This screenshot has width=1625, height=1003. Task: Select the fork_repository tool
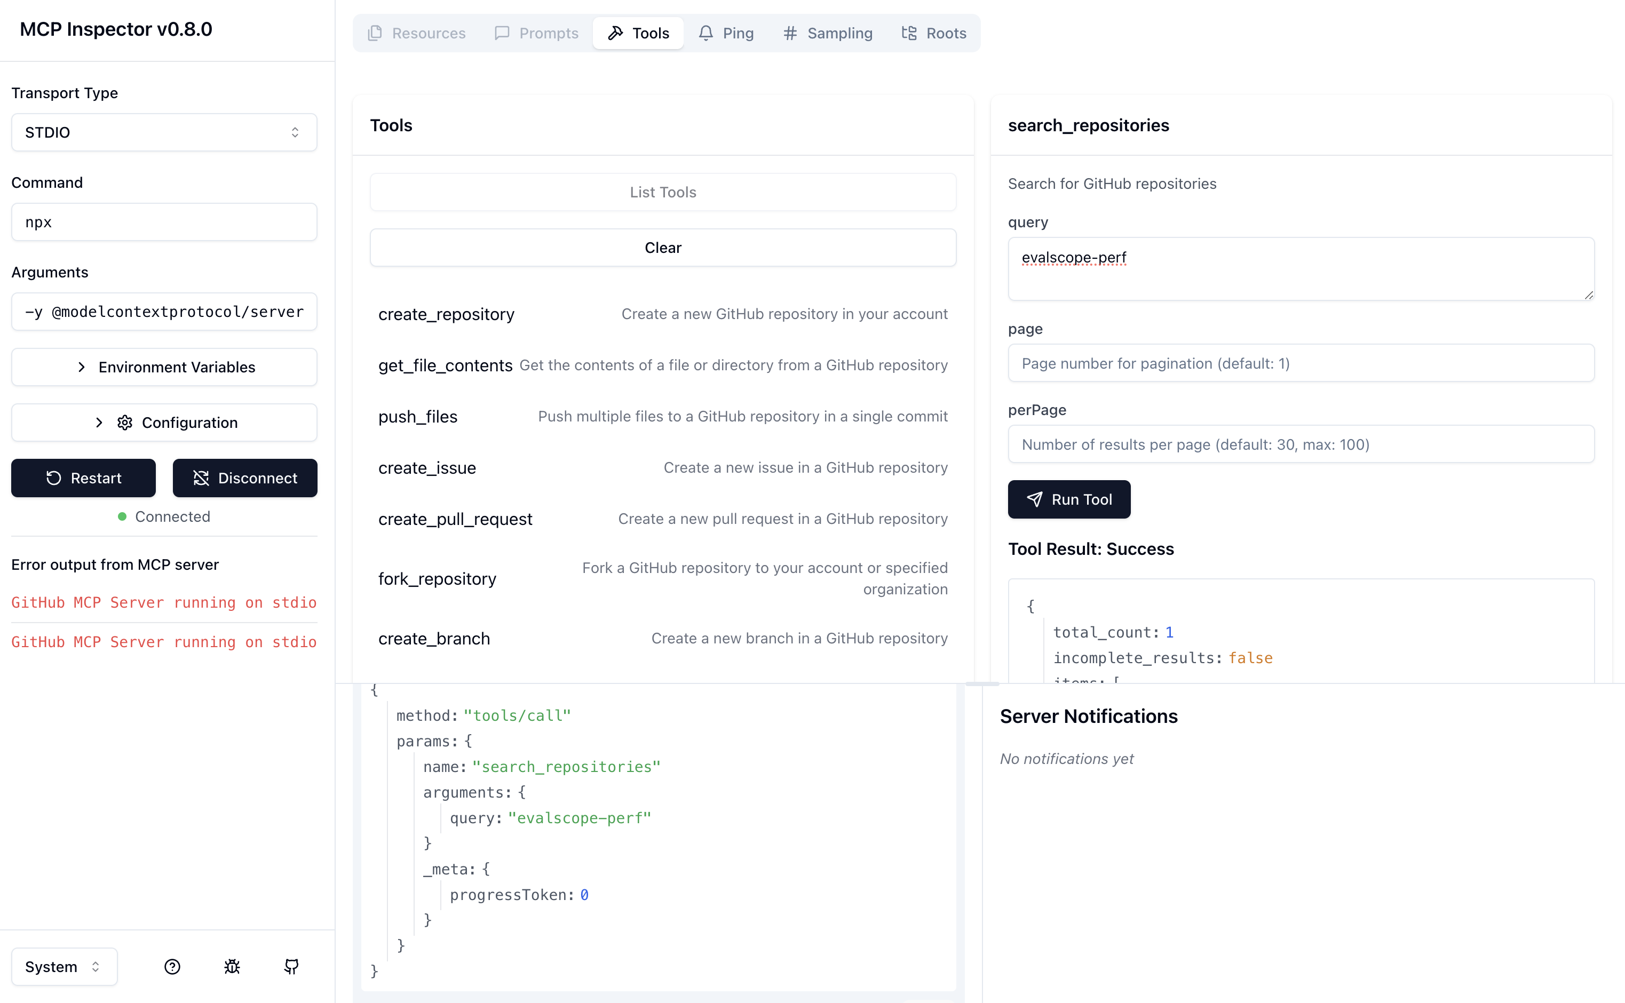point(437,578)
